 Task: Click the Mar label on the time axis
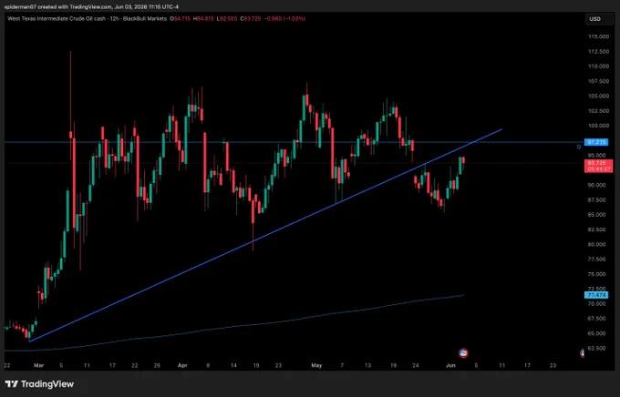(x=38, y=365)
